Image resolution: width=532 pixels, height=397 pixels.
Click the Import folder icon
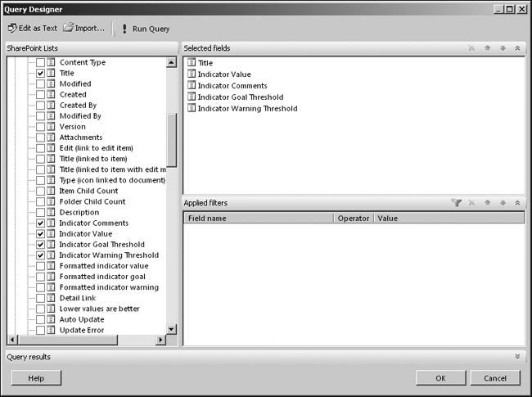(x=68, y=27)
